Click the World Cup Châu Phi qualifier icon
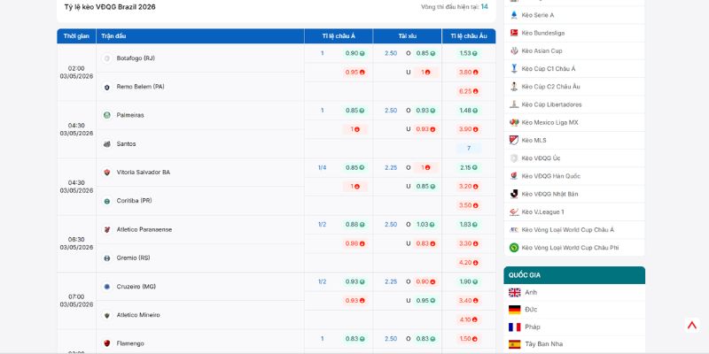The height and width of the screenshot is (354, 709). tap(514, 248)
